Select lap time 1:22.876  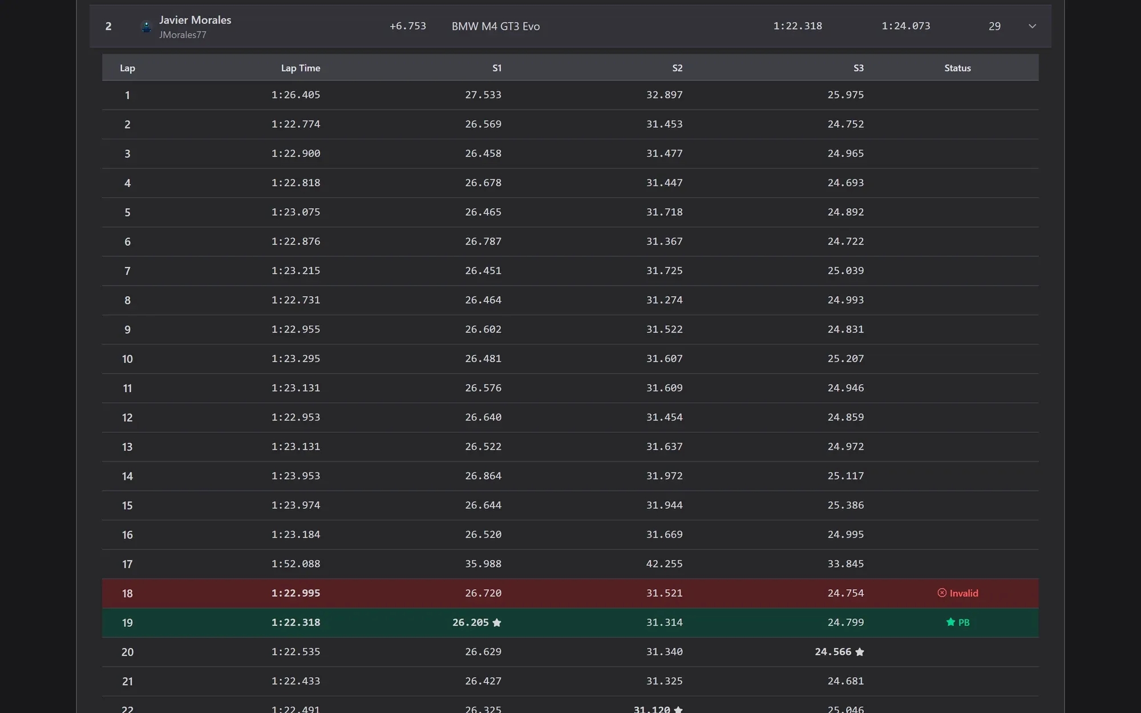tap(296, 242)
